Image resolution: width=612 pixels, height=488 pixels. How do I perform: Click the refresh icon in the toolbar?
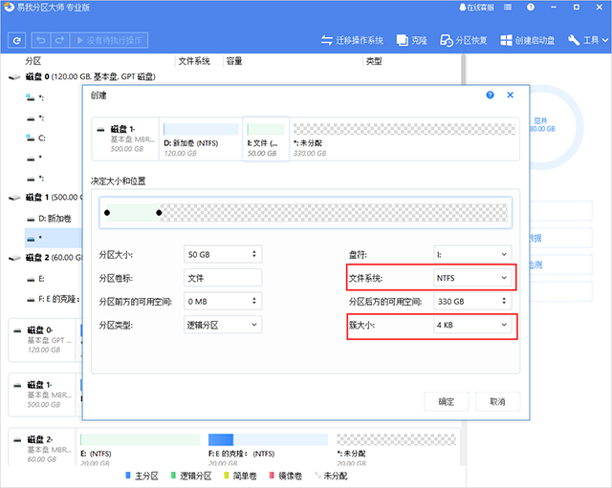click(x=16, y=40)
